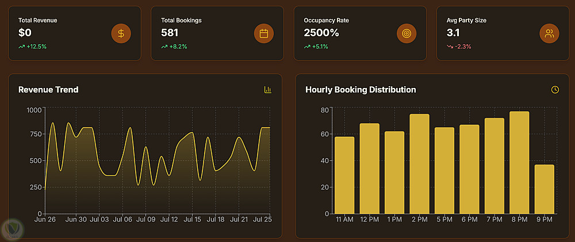Click the up-trend arrow next to +5.1%

(307, 47)
